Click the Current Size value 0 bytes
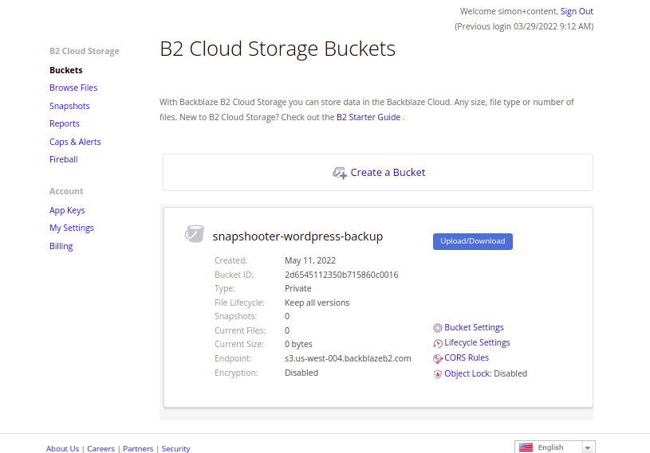Image resolution: width=650 pixels, height=453 pixels. [x=298, y=344]
